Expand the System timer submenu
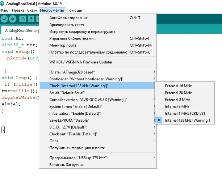Image resolution: width=222 pixels, height=181 pixels. pyautogui.click(x=98, y=106)
